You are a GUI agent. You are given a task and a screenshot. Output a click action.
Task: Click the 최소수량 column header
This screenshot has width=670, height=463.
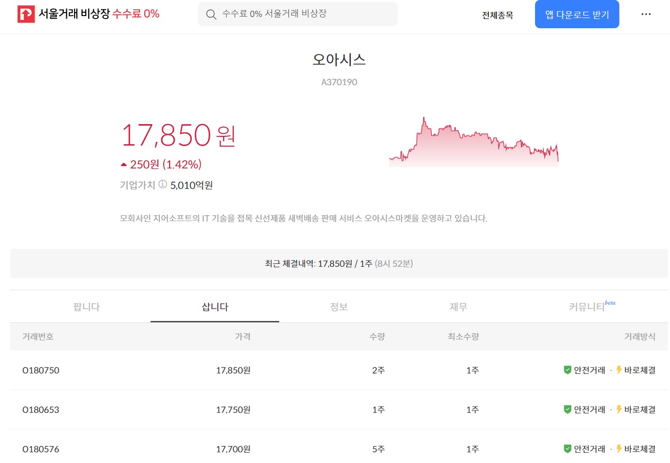point(463,336)
